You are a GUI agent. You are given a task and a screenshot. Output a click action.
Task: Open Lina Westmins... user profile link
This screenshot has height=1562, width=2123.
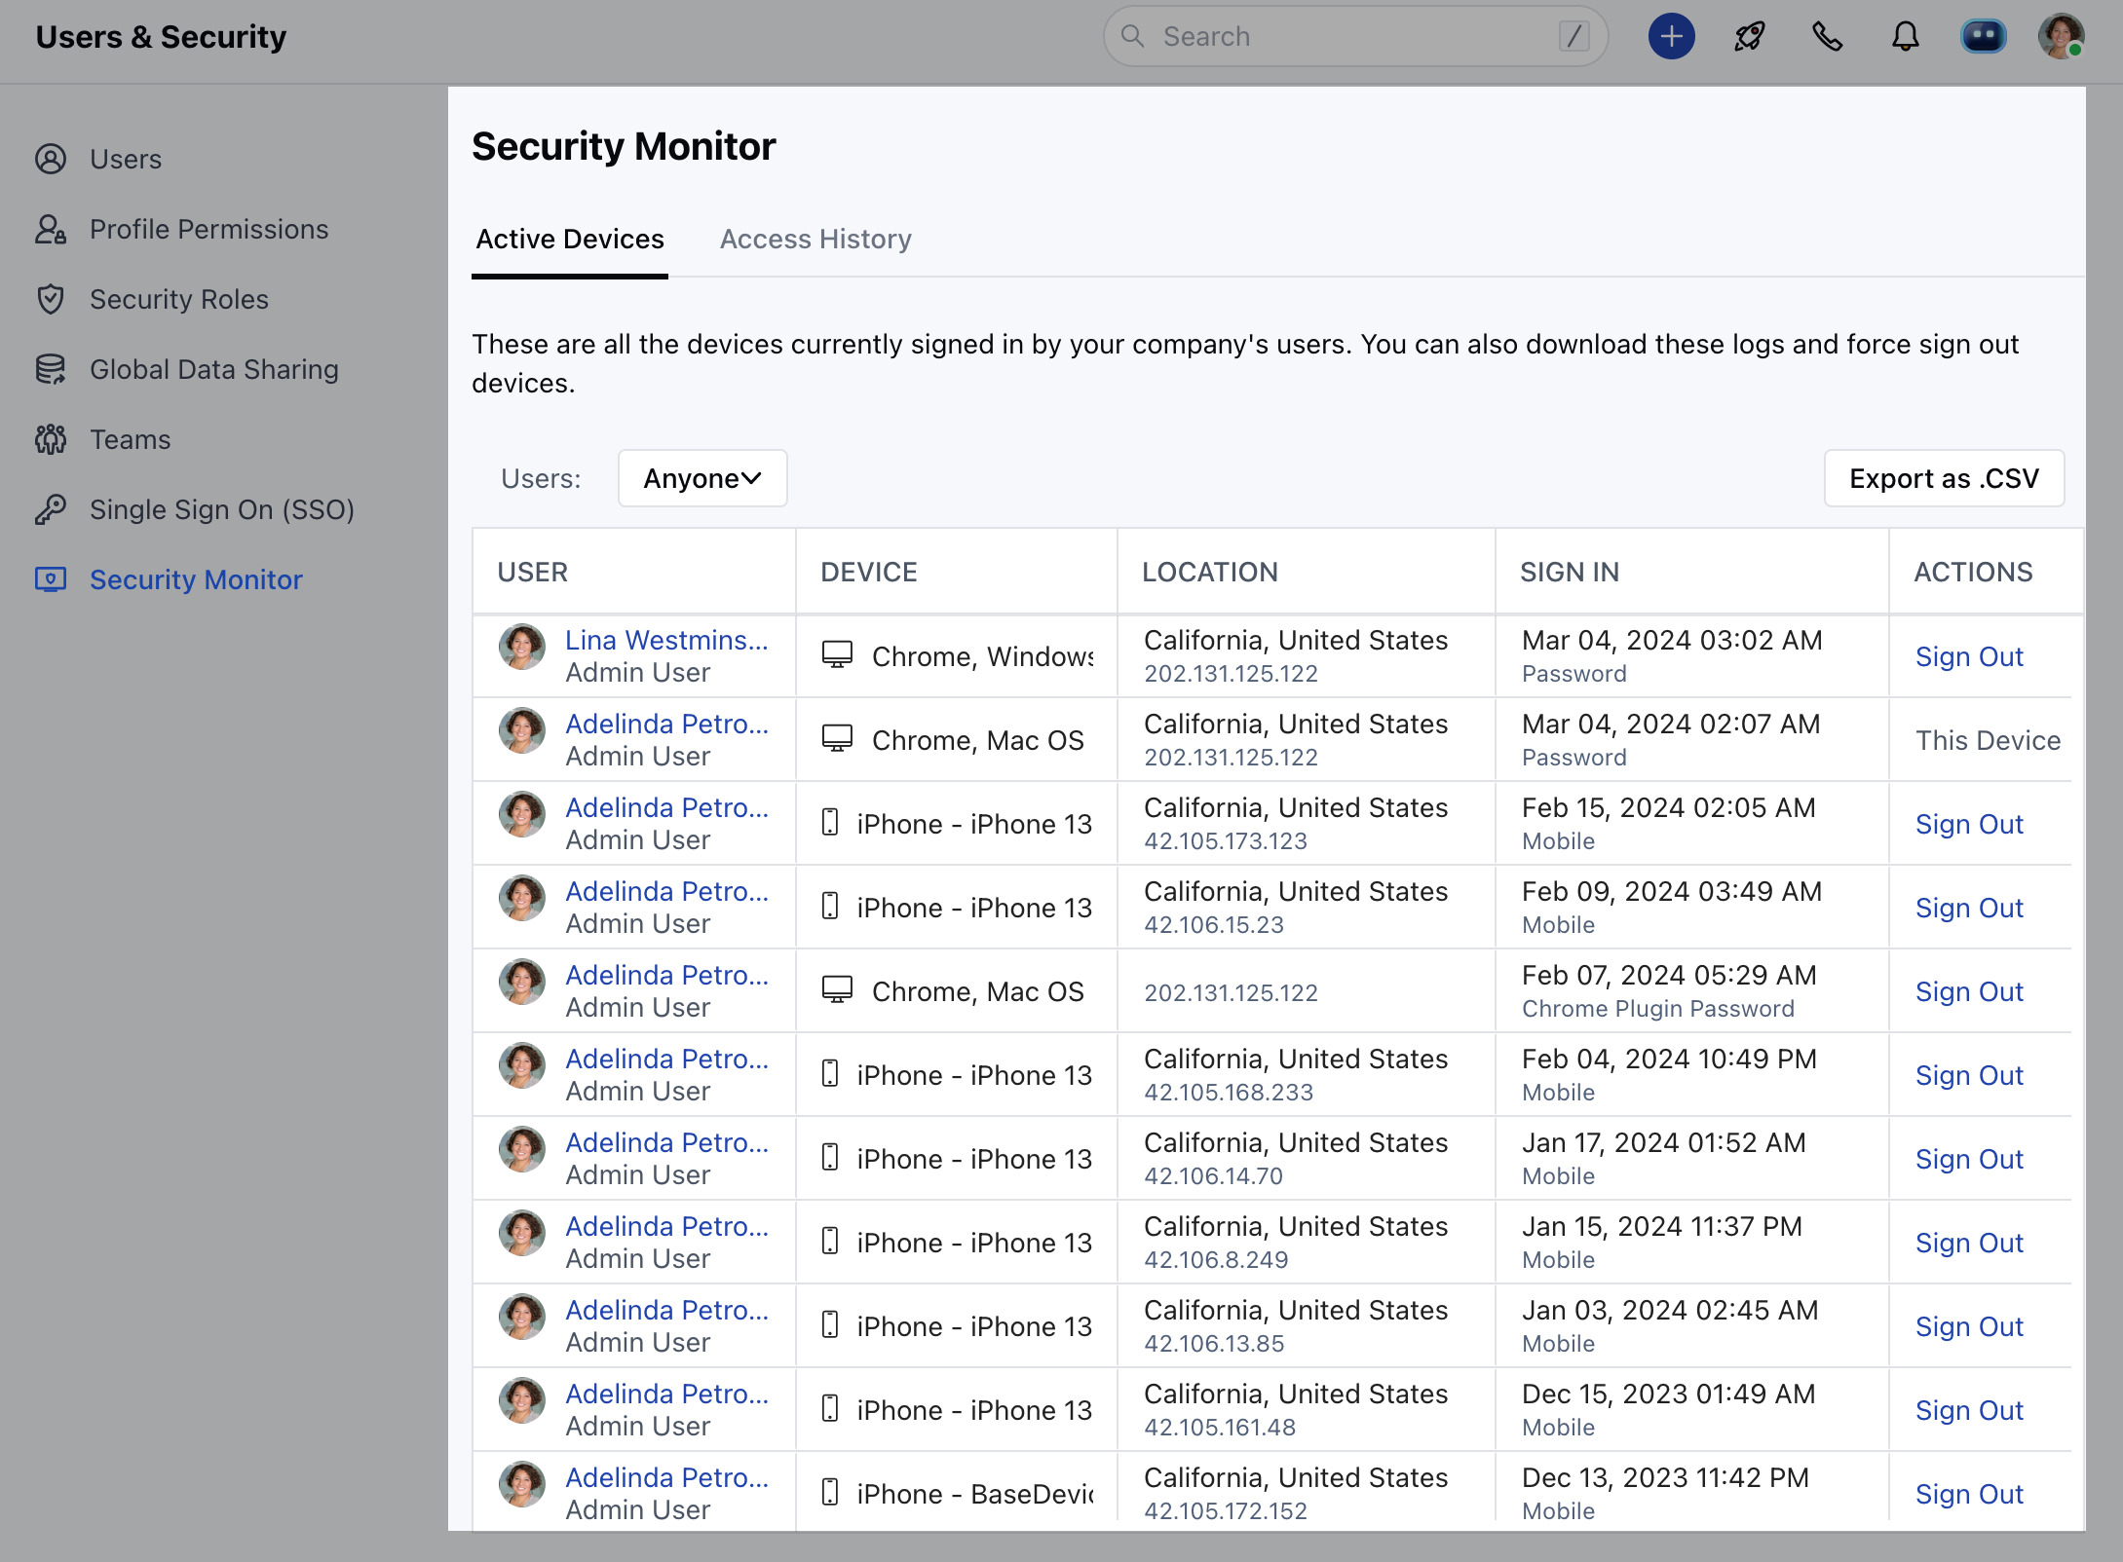point(666,640)
